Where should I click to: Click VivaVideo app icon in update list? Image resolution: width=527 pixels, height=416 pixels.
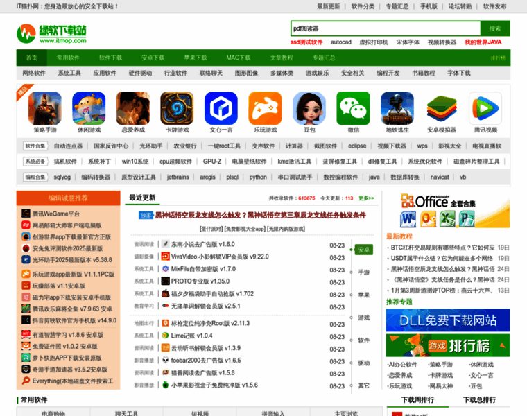coord(165,257)
